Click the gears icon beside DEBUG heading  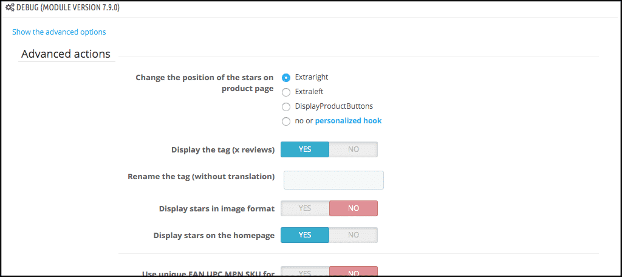10,9
